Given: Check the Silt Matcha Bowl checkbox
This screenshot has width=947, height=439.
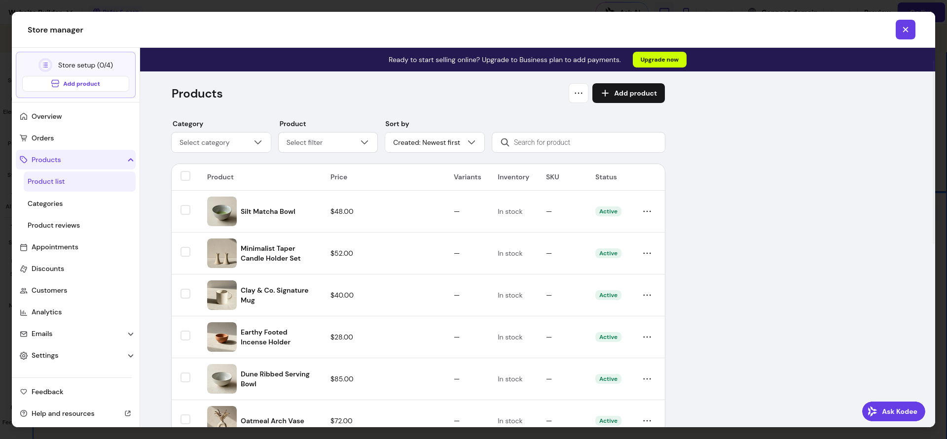Looking at the screenshot, I should [185, 210].
